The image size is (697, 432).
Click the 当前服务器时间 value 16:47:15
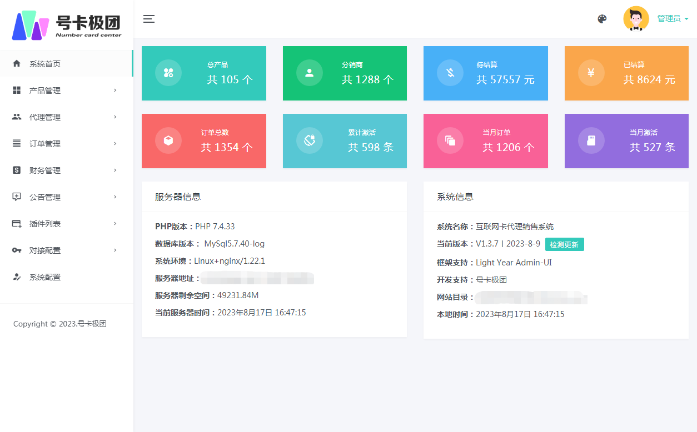pos(262,313)
